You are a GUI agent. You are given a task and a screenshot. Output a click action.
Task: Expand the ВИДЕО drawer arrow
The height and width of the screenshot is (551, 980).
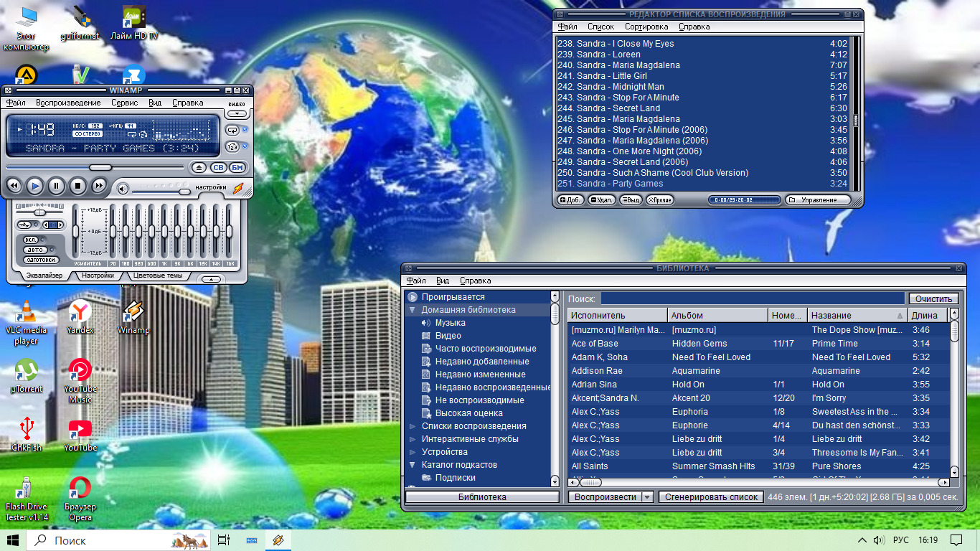tap(236, 113)
